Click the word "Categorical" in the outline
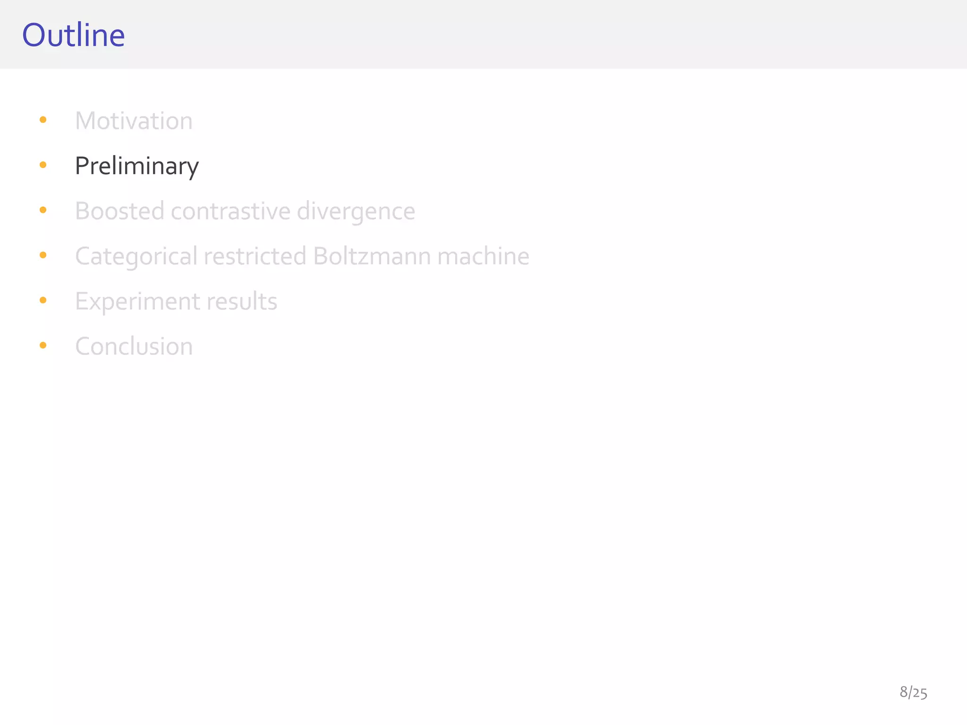Screen dimensions: 967x725 click(x=136, y=256)
